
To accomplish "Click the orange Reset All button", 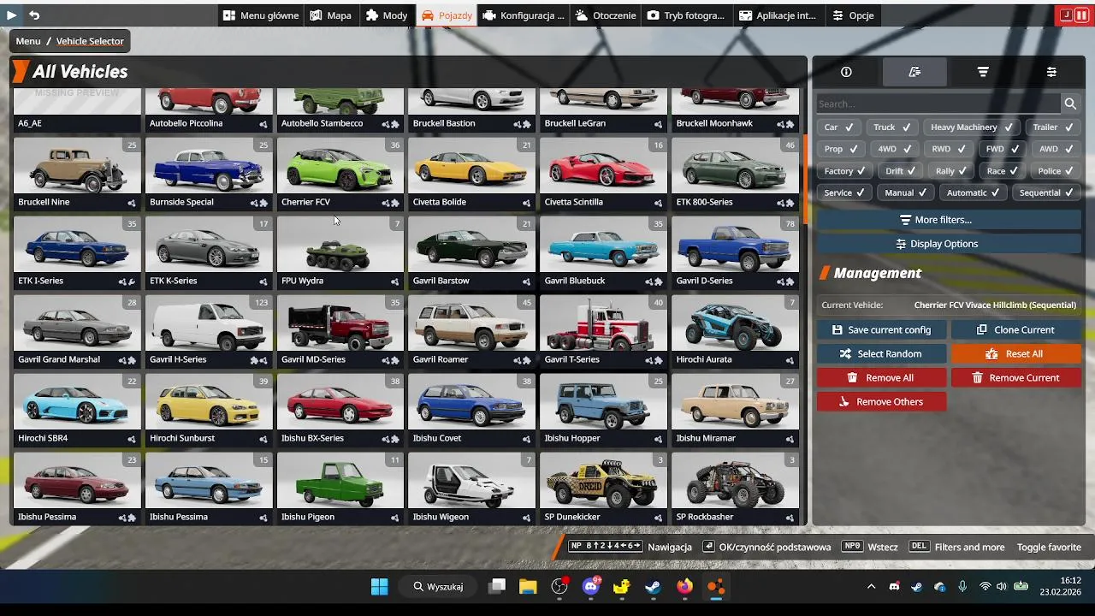I will point(1016,353).
